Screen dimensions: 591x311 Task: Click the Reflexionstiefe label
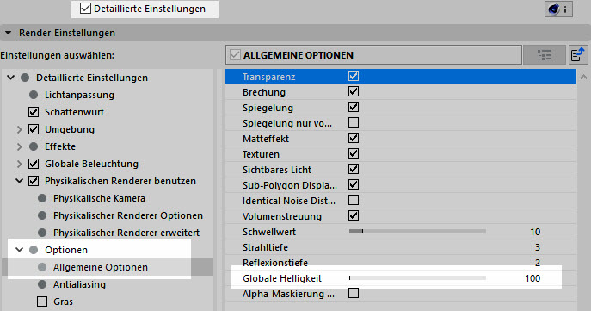tap(275, 263)
